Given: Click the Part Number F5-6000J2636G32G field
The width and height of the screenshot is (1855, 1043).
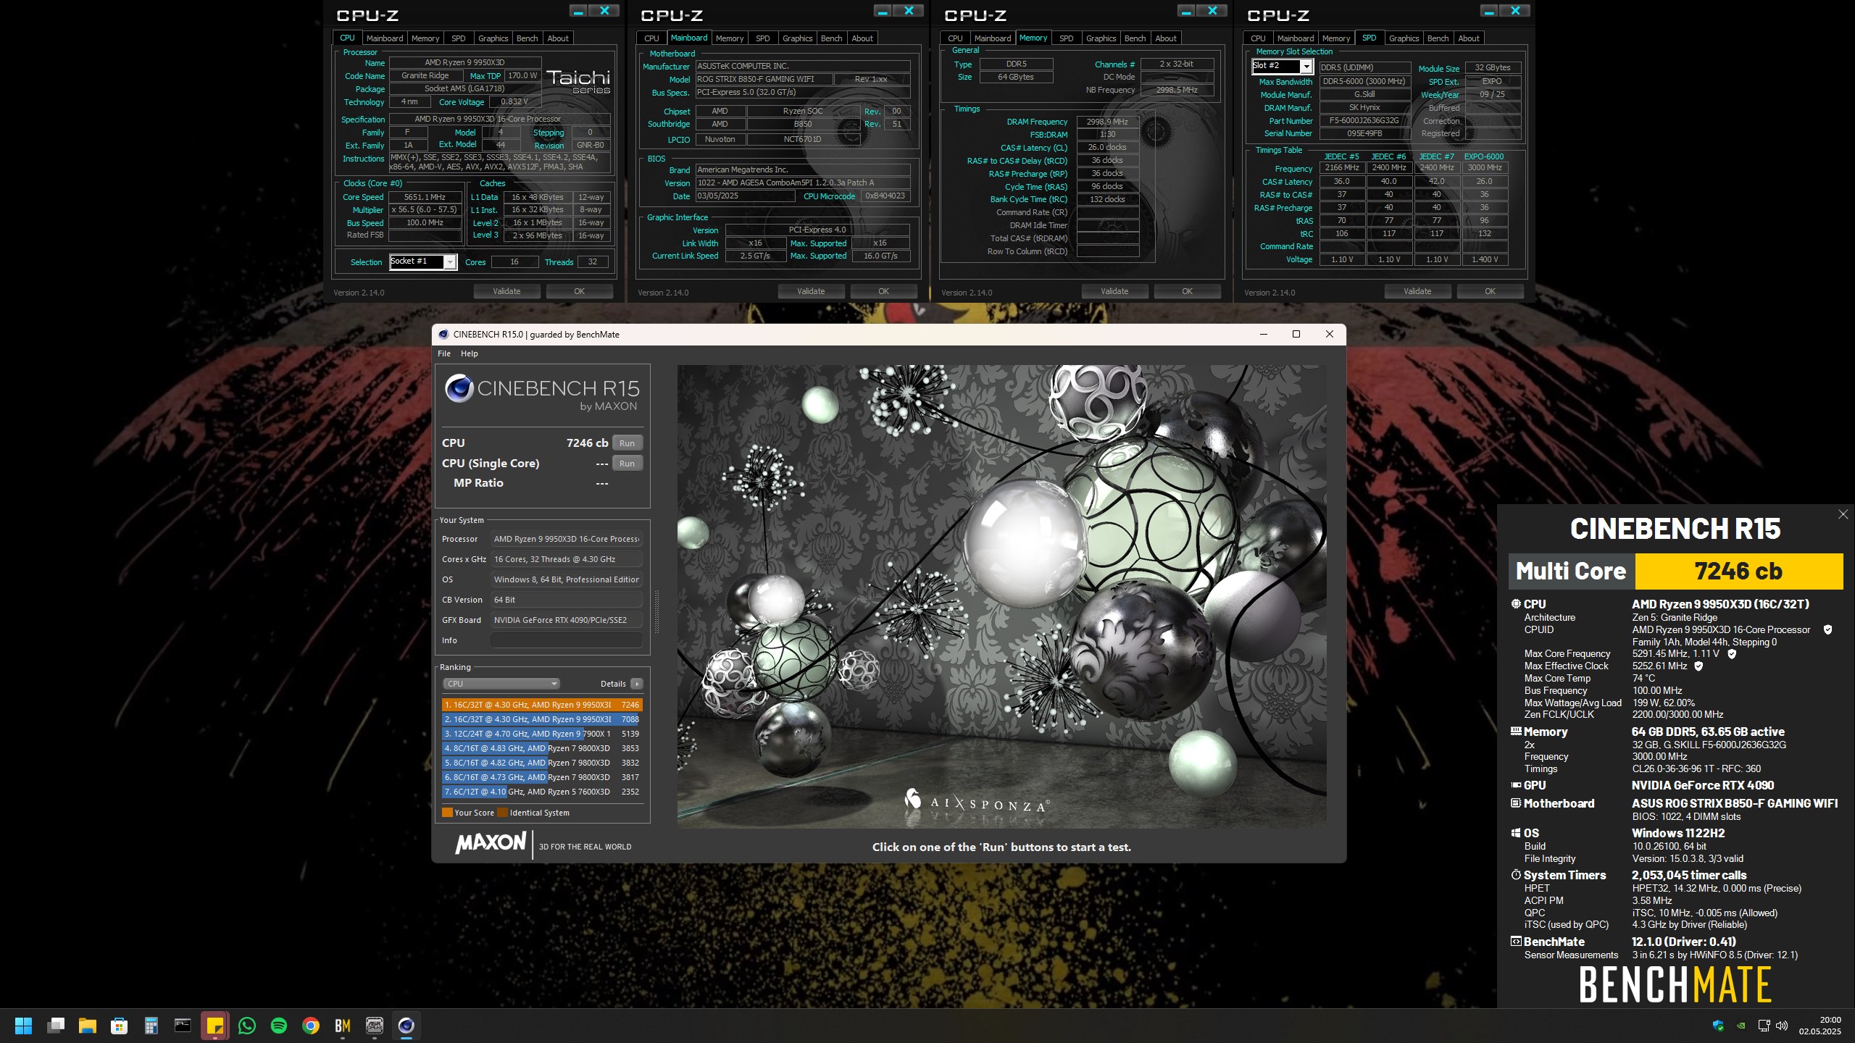Looking at the screenshot, I should coord(1364,121).
